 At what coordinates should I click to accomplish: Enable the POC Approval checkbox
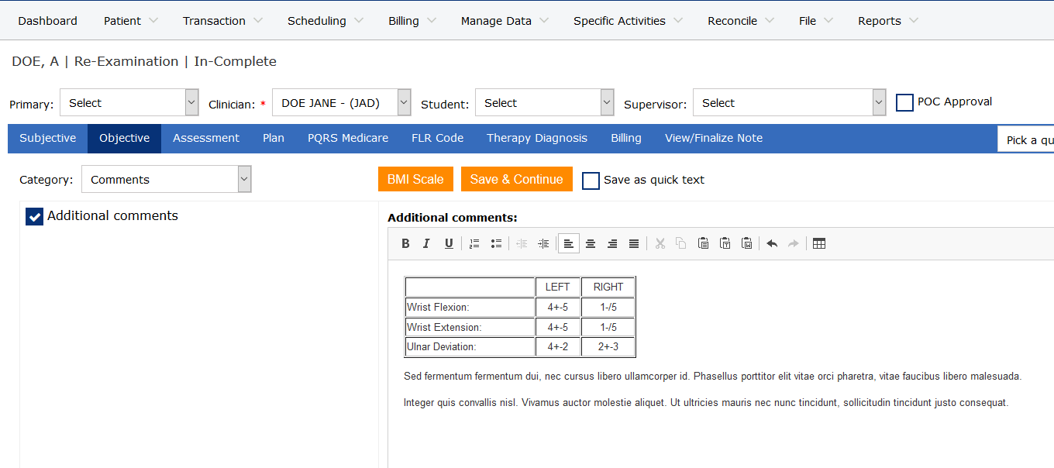click(904, 102)
